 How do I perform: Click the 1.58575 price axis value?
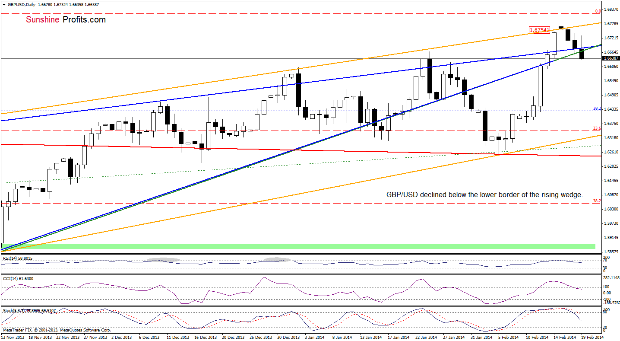pos(611,252)
